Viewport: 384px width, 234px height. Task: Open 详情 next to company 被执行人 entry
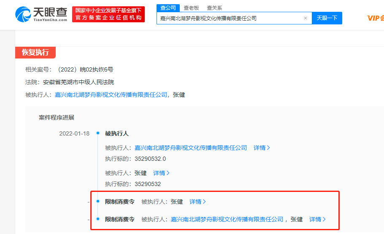(262, 148)
